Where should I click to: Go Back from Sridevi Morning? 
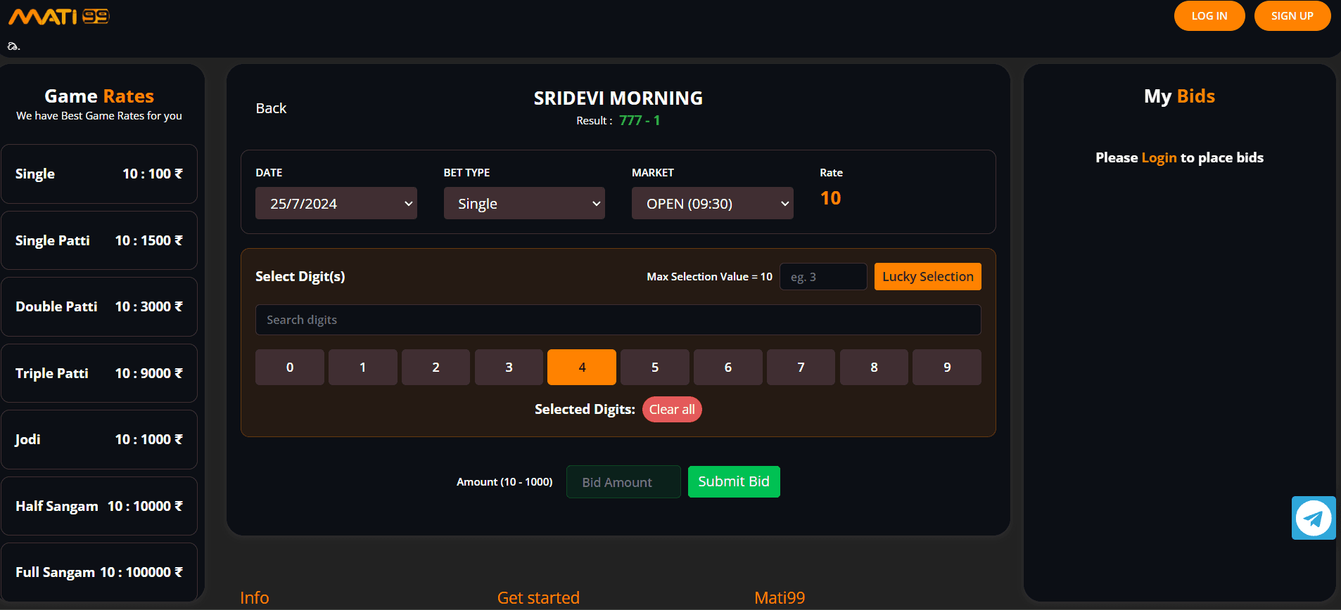271,108
